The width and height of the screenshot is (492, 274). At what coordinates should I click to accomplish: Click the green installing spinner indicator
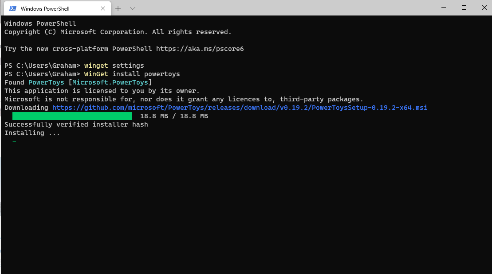(x=15, y=141)
